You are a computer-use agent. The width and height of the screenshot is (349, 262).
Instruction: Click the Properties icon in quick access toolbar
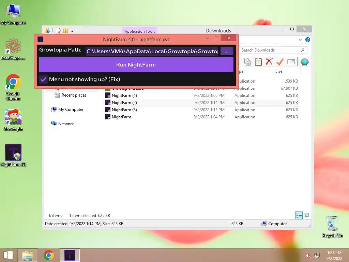tap(58, 30)
